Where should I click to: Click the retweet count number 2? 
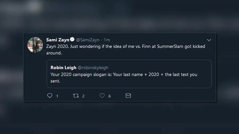[83, 96]
